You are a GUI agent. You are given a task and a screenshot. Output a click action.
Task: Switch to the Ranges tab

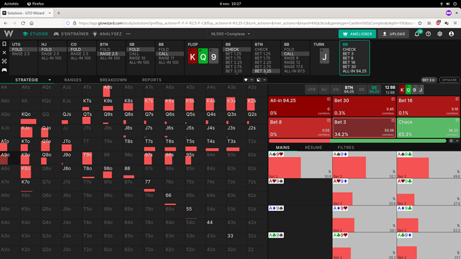point(73,80)
